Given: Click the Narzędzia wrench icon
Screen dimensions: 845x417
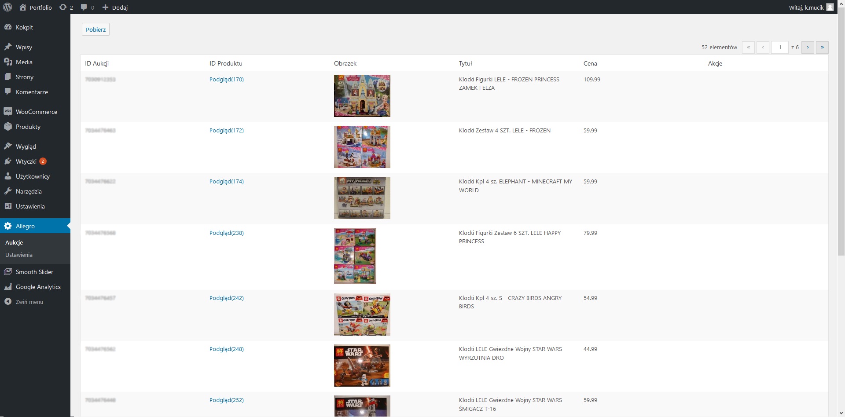Looking at the screenshot, I should pyautogui.click(x=8, y=191).
